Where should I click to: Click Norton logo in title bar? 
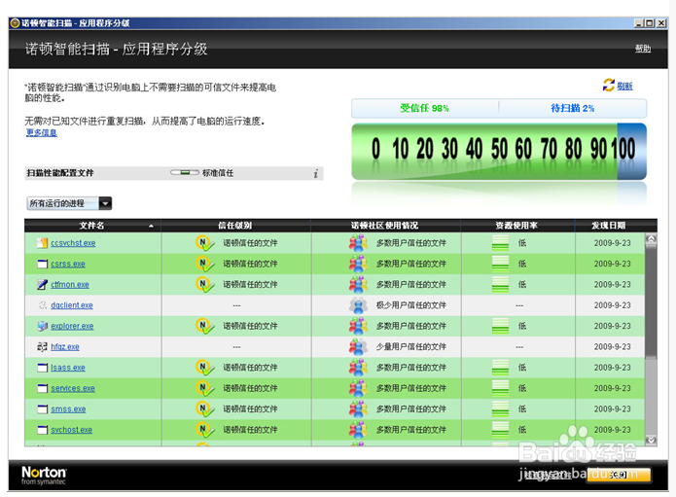(16, 22)
